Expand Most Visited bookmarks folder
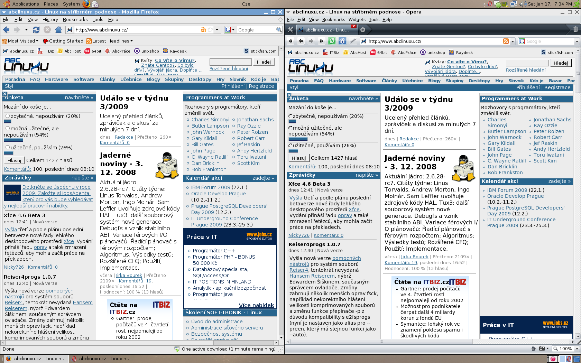Screen dimensions: 581x363 click(x=20, y=41)
